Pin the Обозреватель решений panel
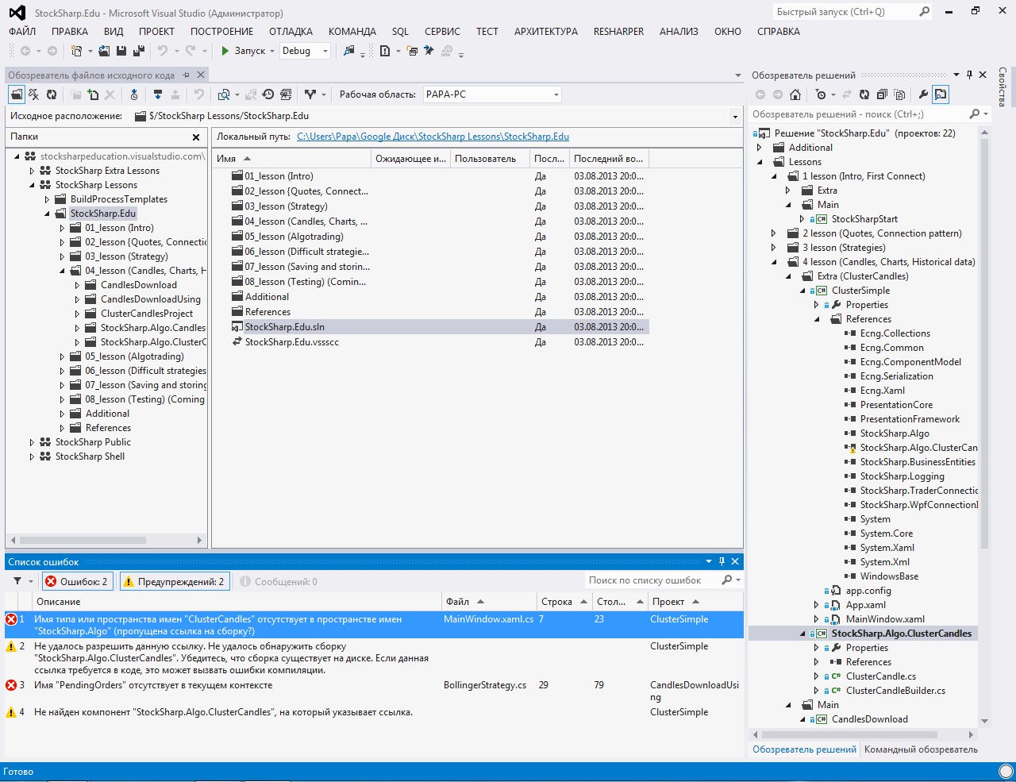The height and width of the screenshot is (782, 1016). pos(969,75)
